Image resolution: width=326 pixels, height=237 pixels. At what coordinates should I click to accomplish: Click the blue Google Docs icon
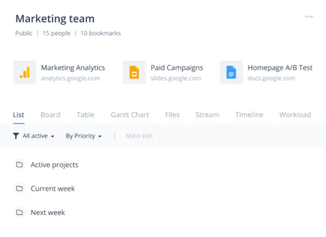(x=231, y=72)
